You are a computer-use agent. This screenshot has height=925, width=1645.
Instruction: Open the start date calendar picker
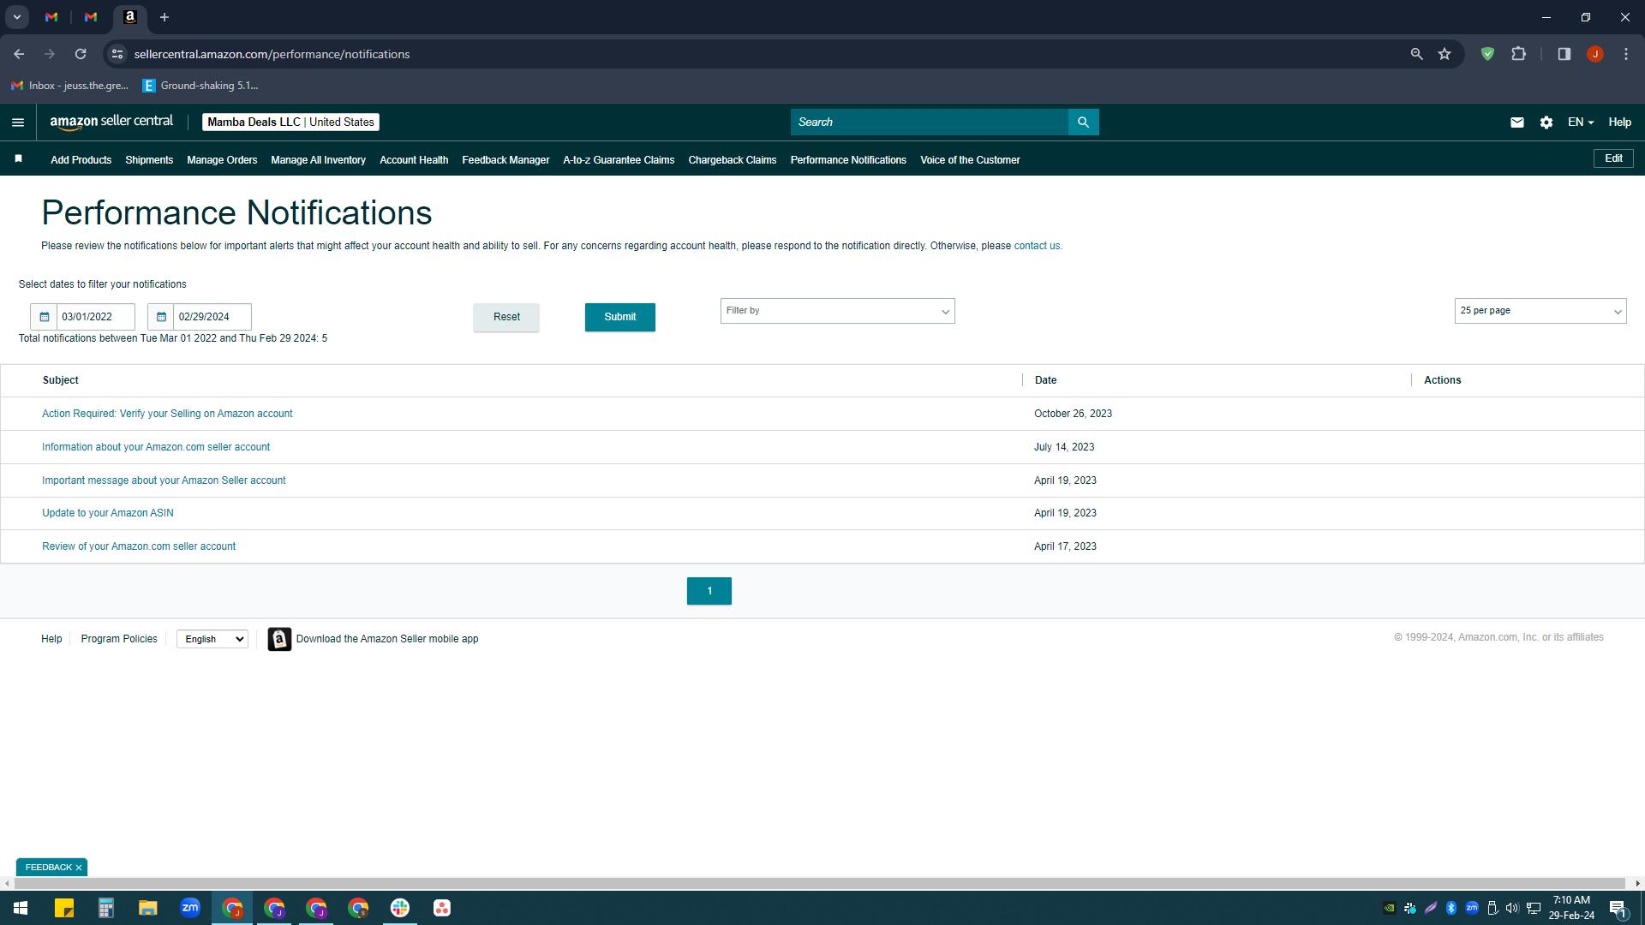coord(45,317)
